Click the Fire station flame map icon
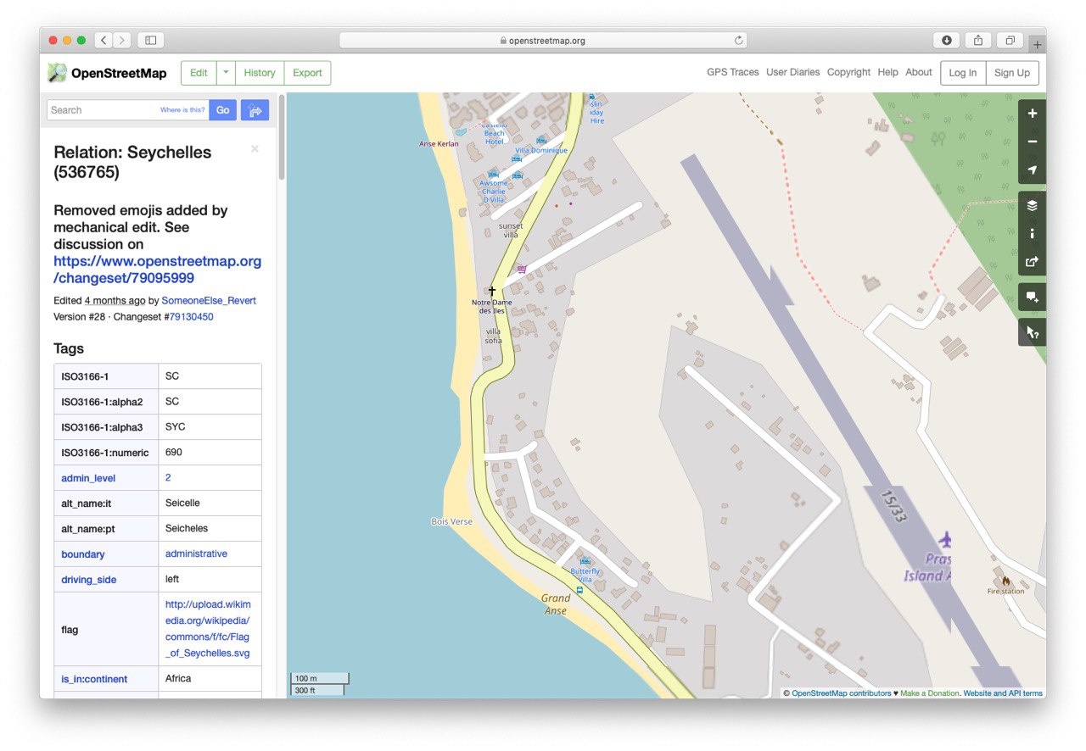Screen dimensions: 1086x751 1005,581
